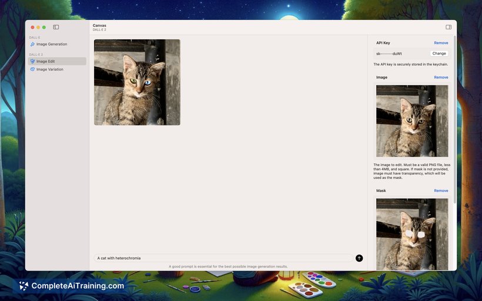Screen dimensions: 482x301
Task: Click the API key keychain storage note
Action: tap(410, 65)
